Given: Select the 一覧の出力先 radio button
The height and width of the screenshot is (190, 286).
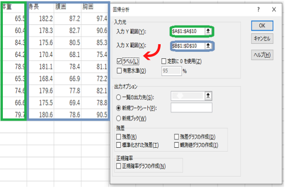Looking at the screenshot, I should coord(118,97).
